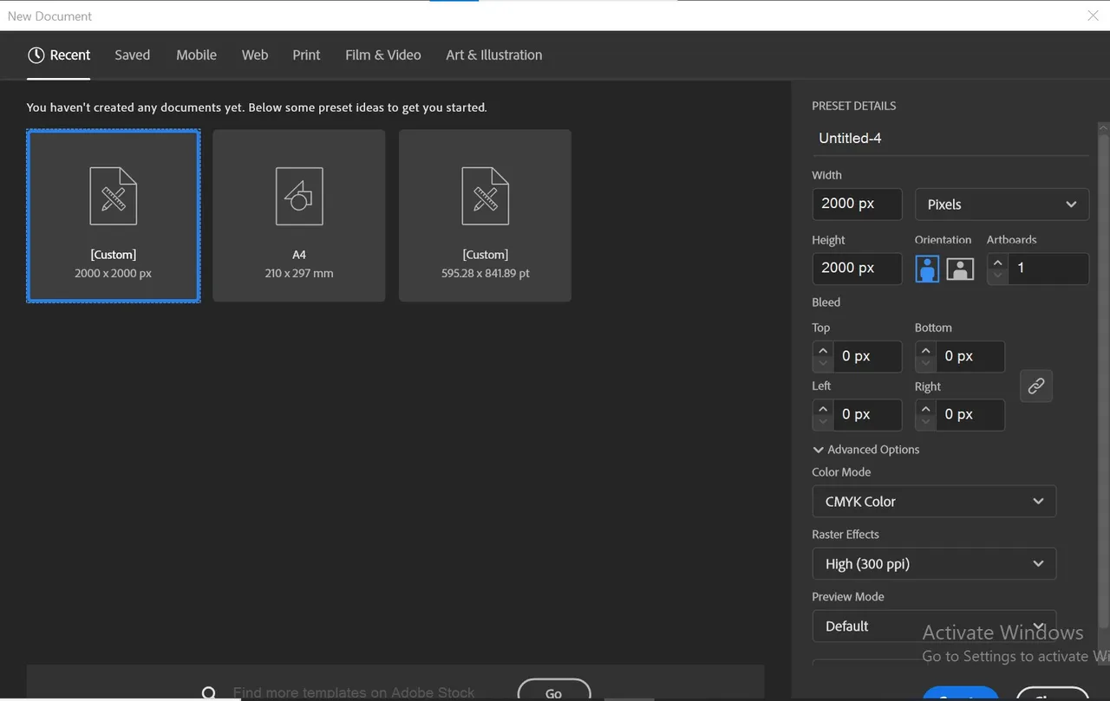Toggle the bleed link chain icon
This screenshot has height=701, width=1110.
(1036, 386)
